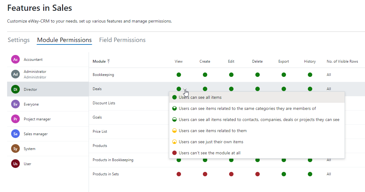This screenshot has height=192, width=365.
Task: Switch to the Settings tab
Action: (x=19, y=40)
